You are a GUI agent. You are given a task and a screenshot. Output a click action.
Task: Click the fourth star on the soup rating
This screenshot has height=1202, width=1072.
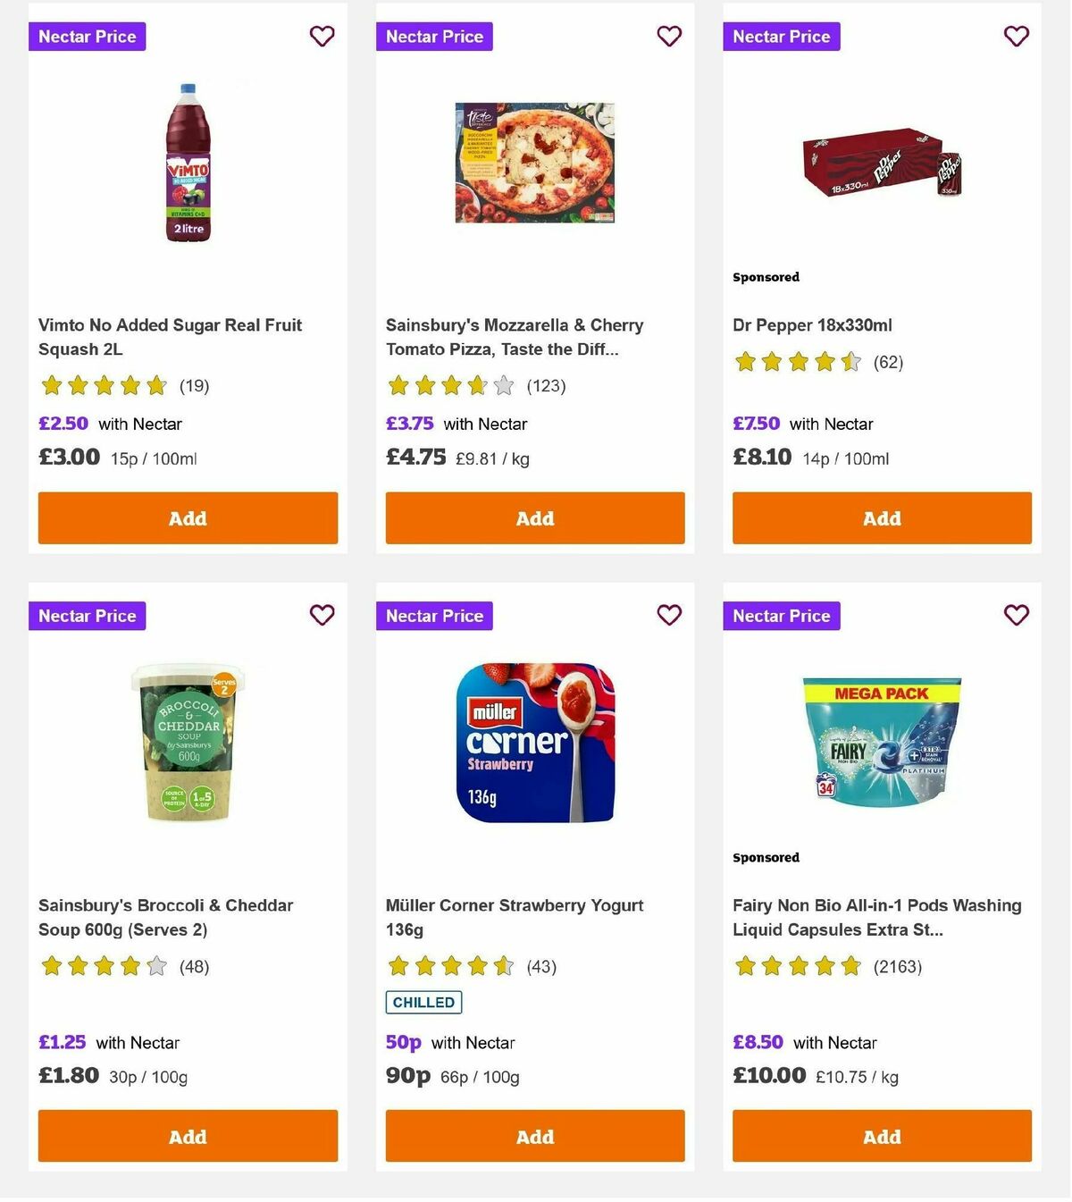131,966
